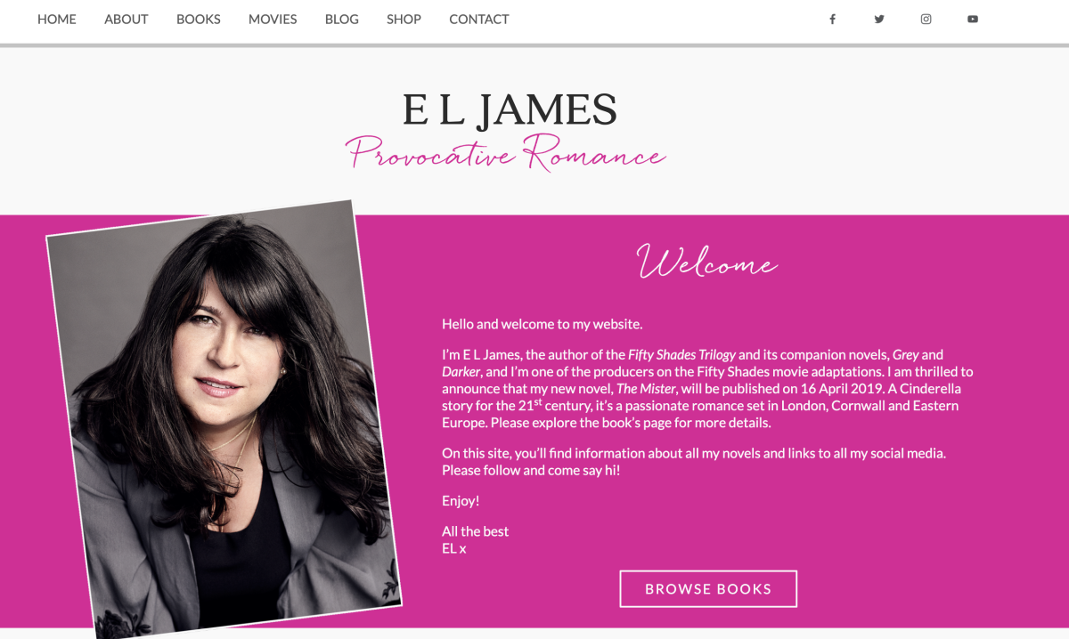Click the BROWSE BOOKS button
Viewport: 1069px width, 639px height.
[x=708, y=588]
